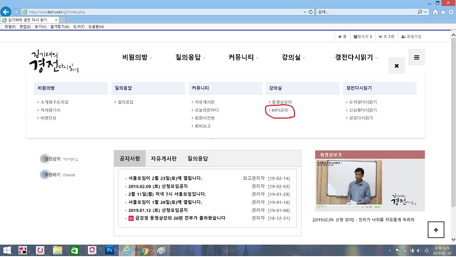This screenshot has width=456, height=257.
Task: Click the 김기태의 경전다시읽기 site logo
Action: coord(54,61)
